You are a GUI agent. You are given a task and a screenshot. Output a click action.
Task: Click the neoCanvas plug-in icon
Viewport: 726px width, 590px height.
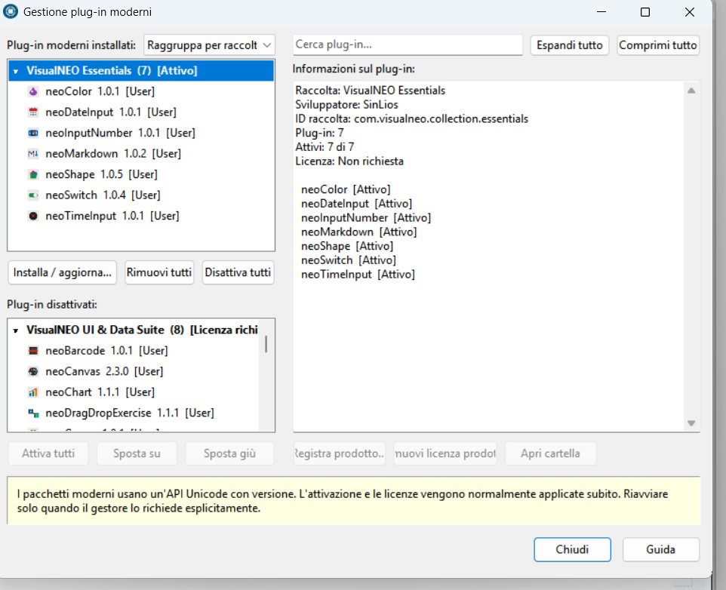(33, 371)
